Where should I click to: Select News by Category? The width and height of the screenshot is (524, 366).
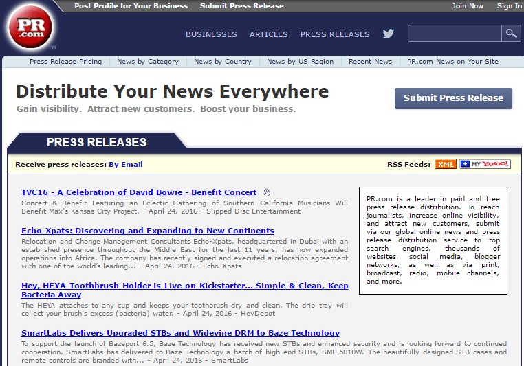click(x=148, y=62)
